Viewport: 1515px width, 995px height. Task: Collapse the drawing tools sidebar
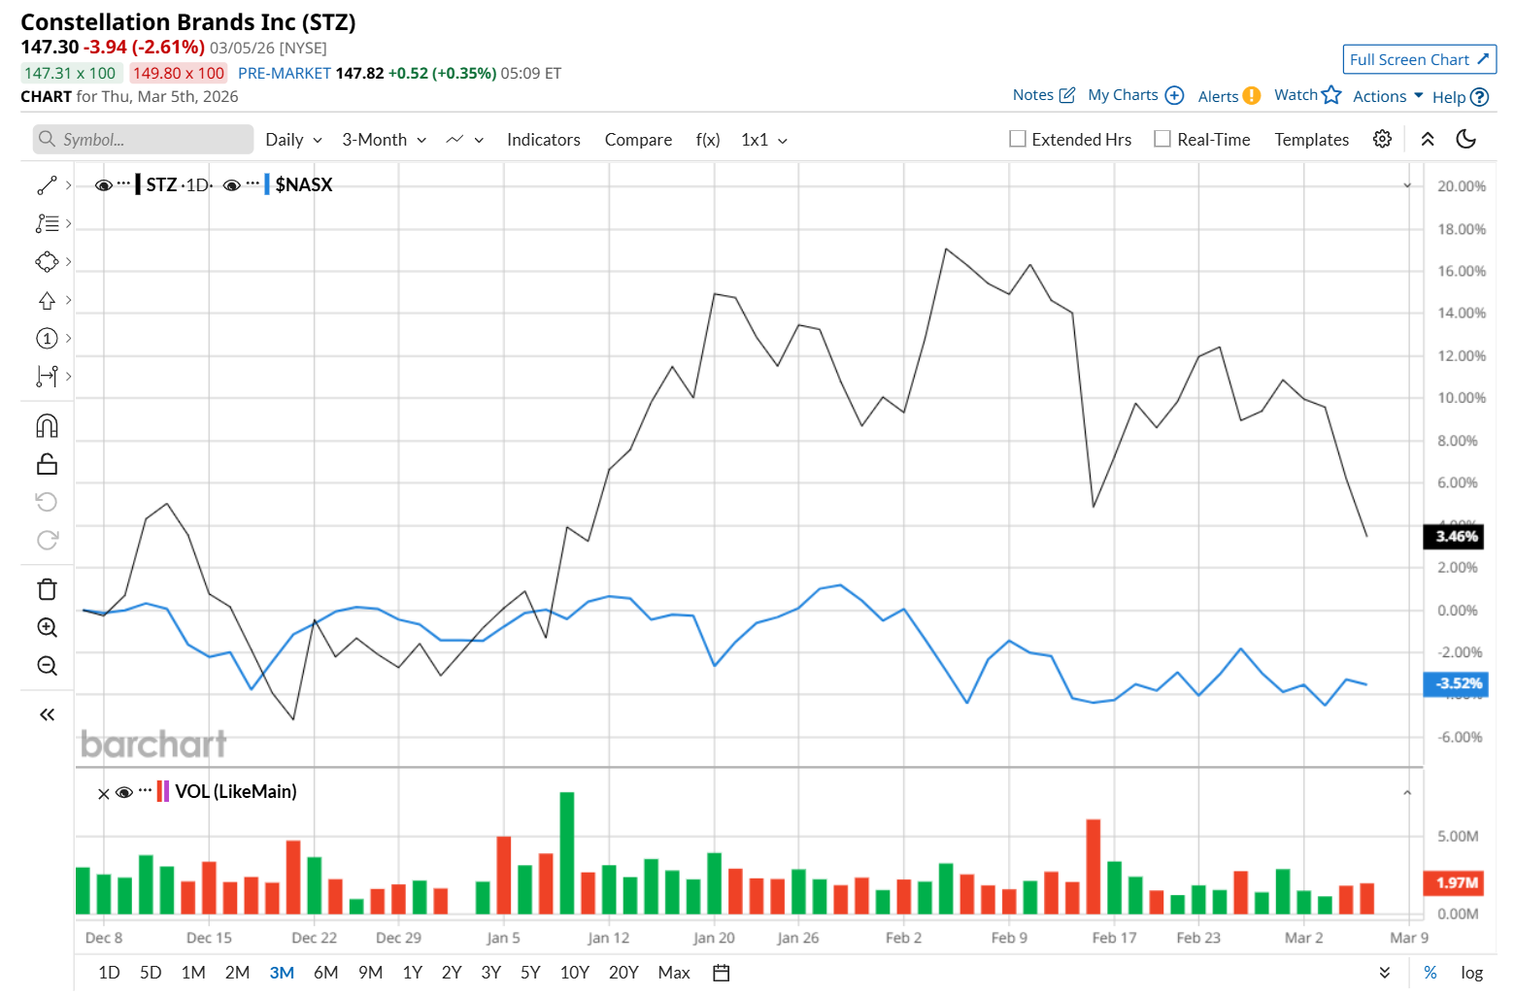47,714
